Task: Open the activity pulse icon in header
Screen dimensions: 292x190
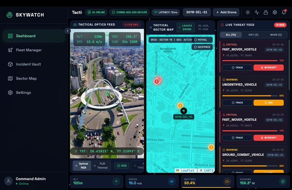Action: pyautogui.click(x=256, y=12)
